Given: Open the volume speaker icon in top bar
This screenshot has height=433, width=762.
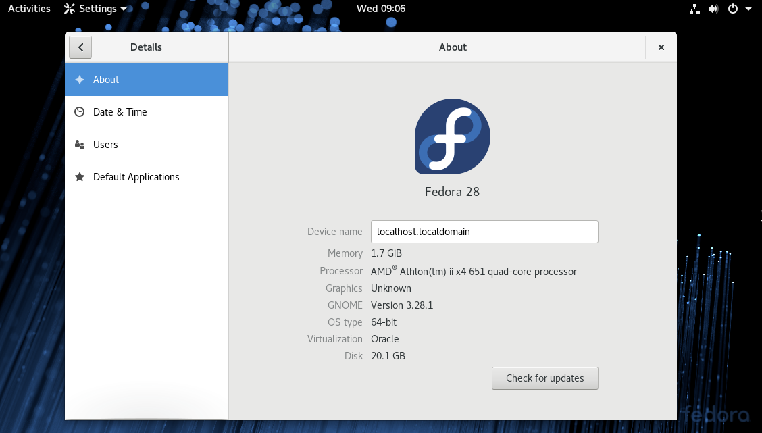Looking at the screenshot, I should (713, 9).
